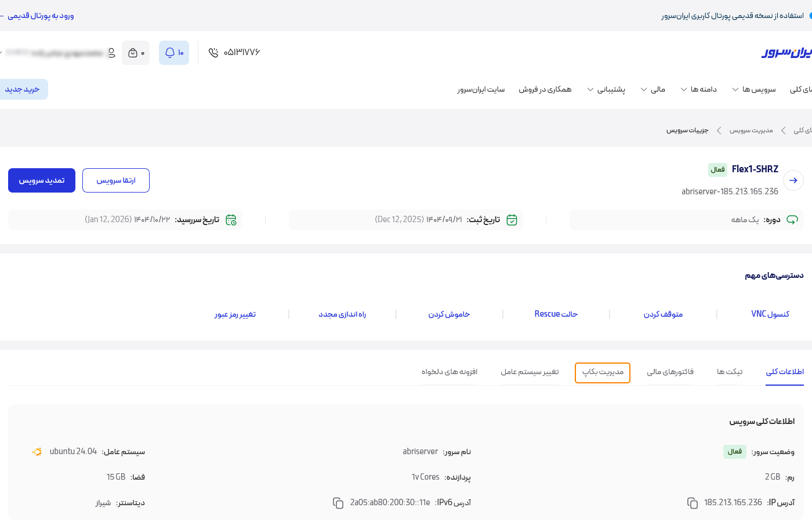812x522 pixels.
Task: Click the تمدید سرویس button
Action: click(41, 180)
